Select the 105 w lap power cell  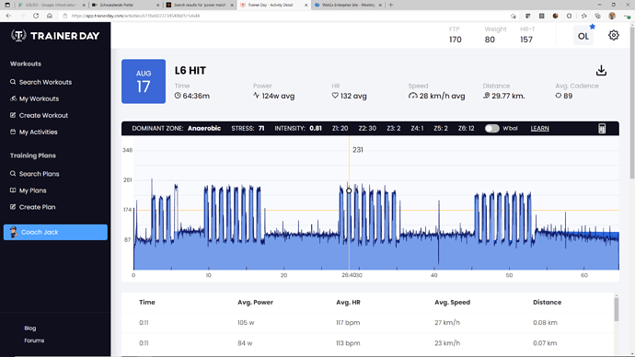click(246, 323)
